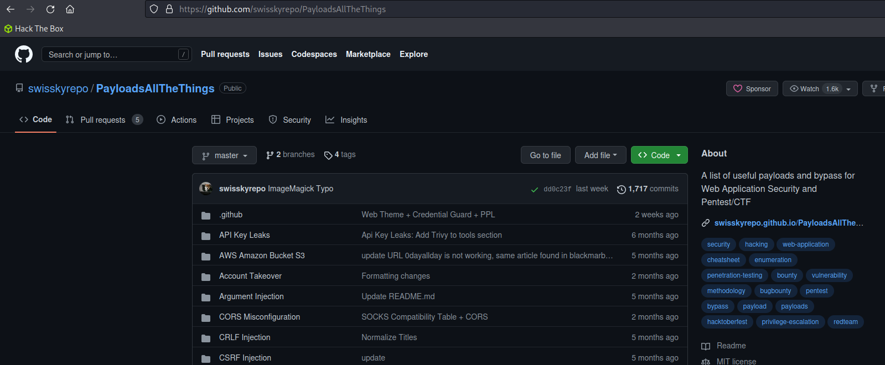Open the AWS Amazon Bucket S3 folder
Viewport: 885px width, 365px height.
262,255
